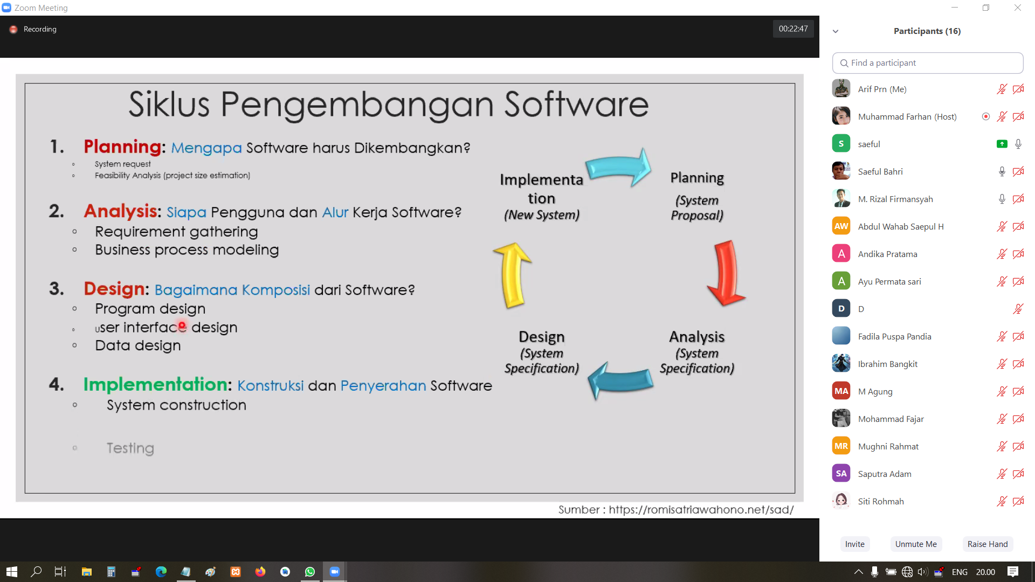Click Mughni Rahmat video-off camera icon
This screenshot has height=582, width=1035.
(1018, 446)
